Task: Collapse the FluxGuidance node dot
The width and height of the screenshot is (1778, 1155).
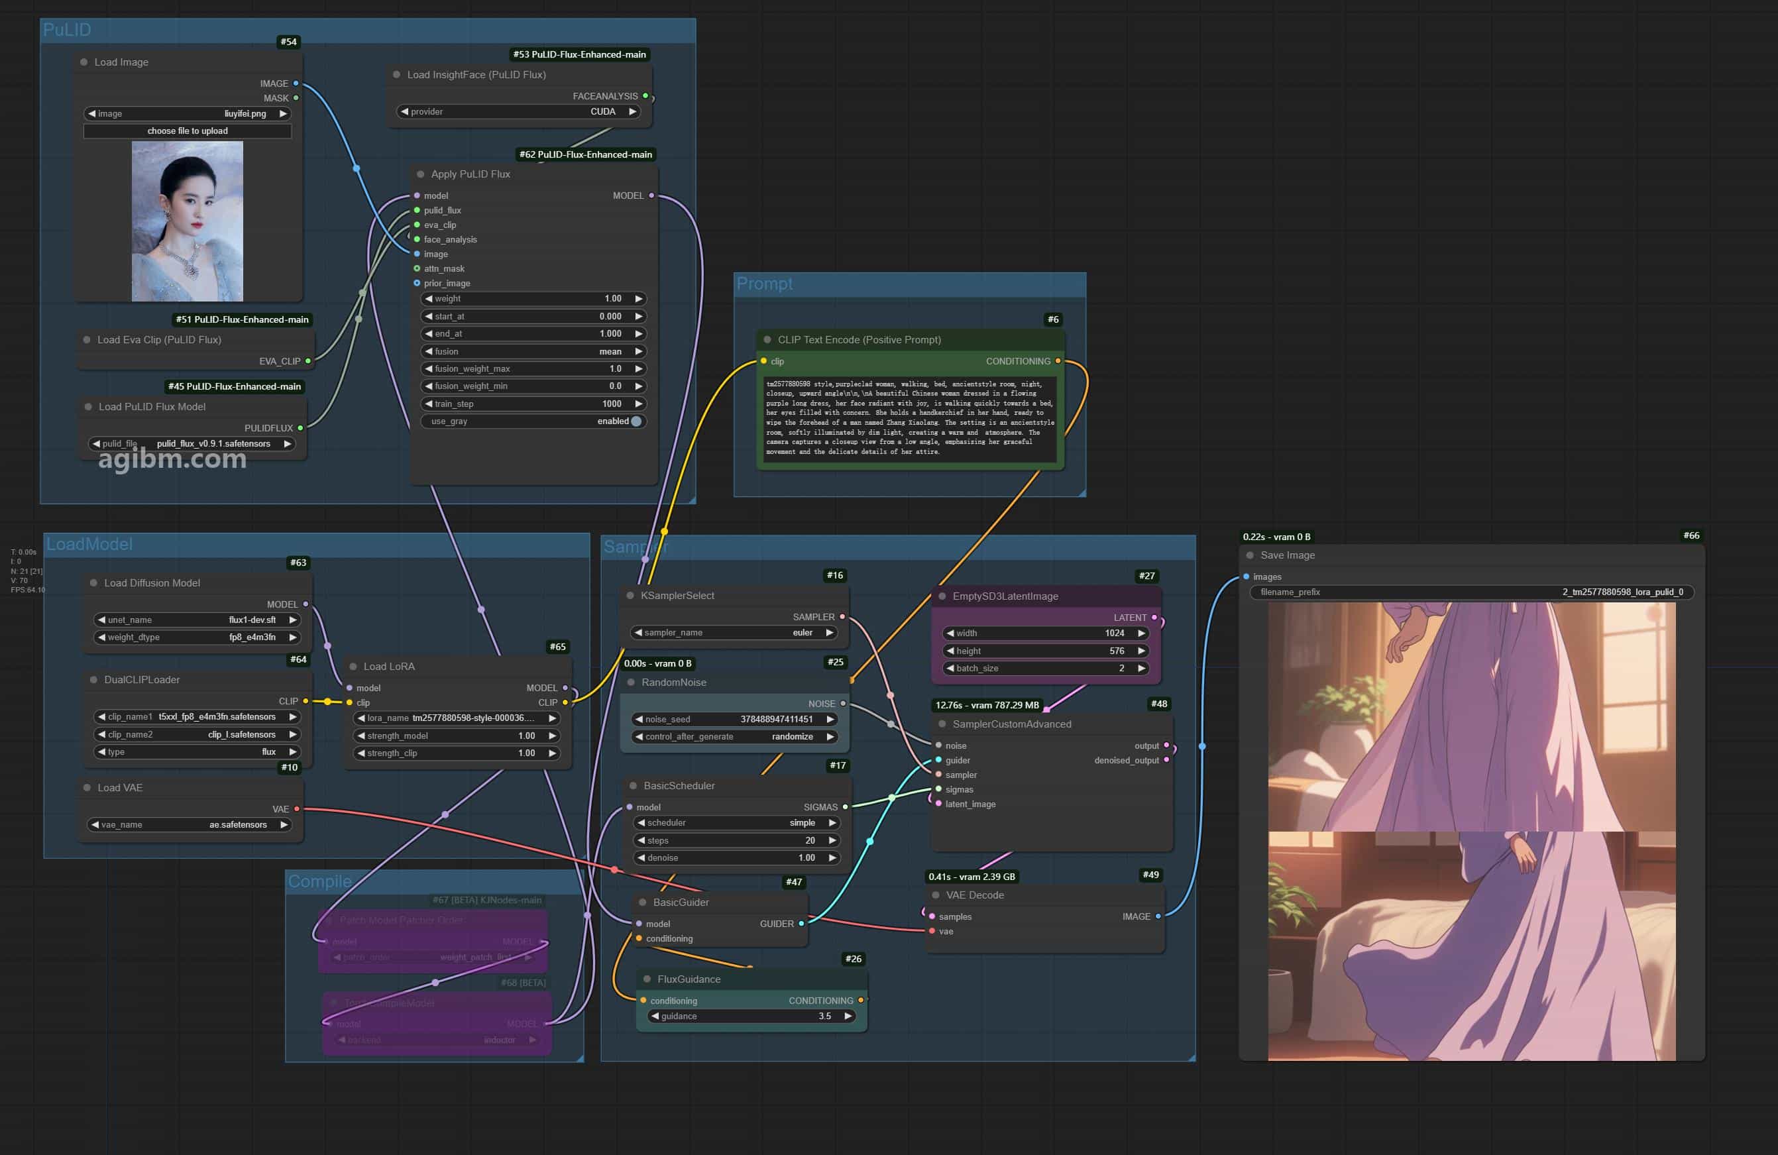Action: pos(646,979)
